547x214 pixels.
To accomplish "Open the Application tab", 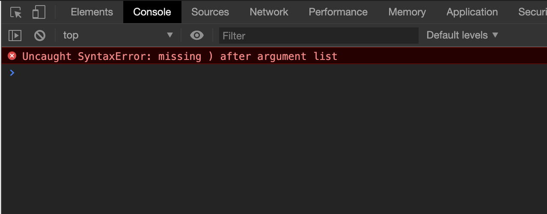I will (472, 12).
